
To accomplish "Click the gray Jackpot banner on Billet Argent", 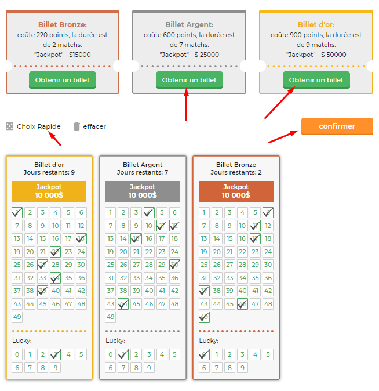I will pos(143,191).
